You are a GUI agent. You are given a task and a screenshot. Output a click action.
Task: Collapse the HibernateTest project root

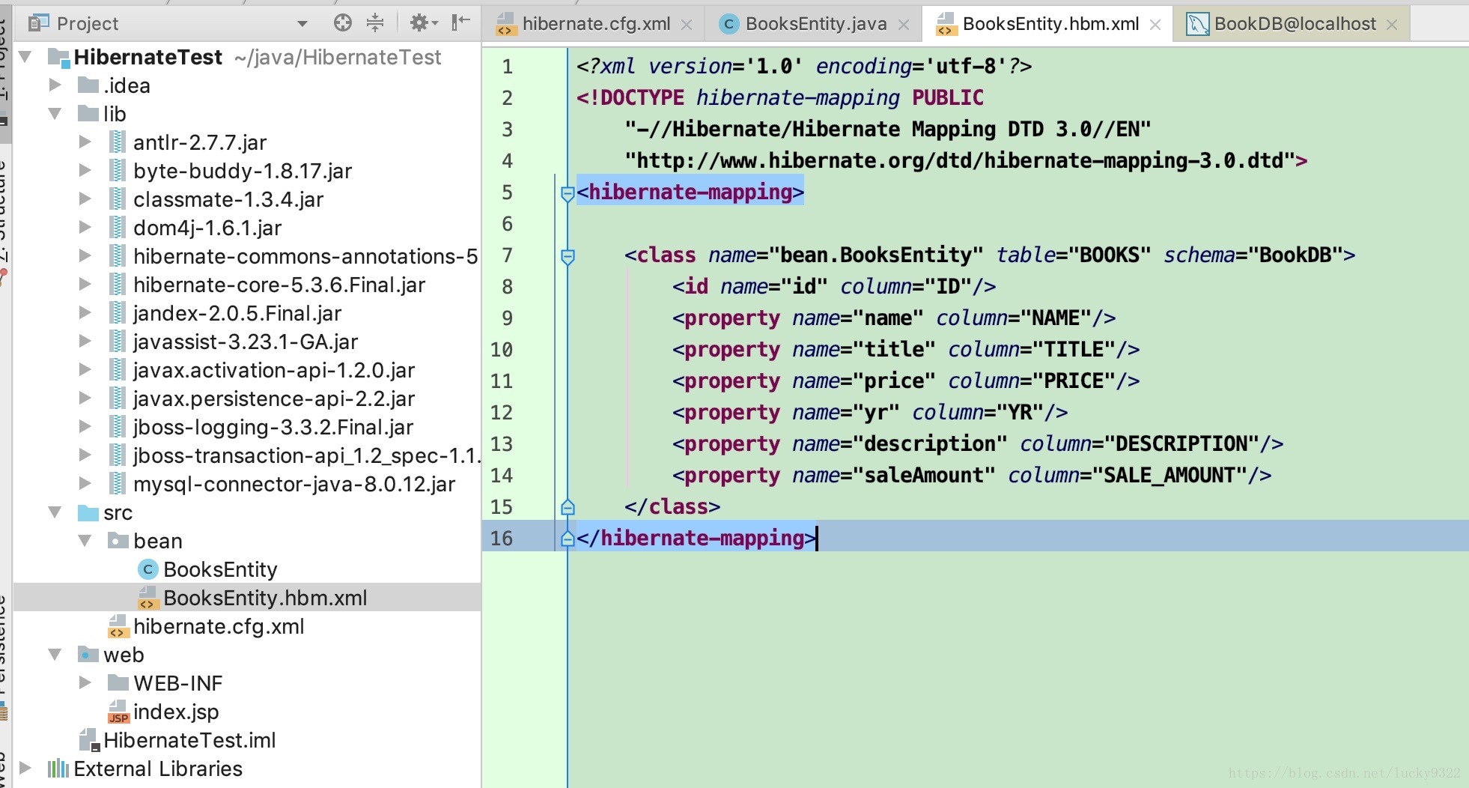tap(25, 57)
